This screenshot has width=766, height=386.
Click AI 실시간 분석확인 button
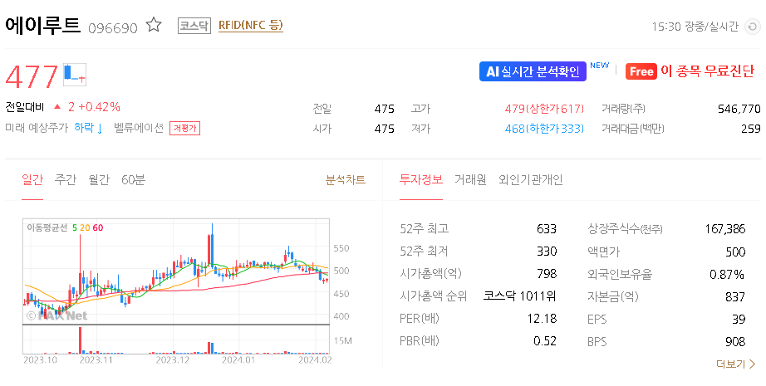533,71
